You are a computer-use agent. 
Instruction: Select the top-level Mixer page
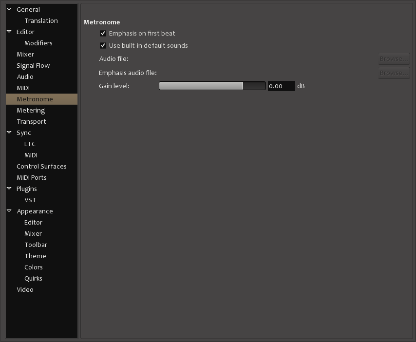point(25,55)
